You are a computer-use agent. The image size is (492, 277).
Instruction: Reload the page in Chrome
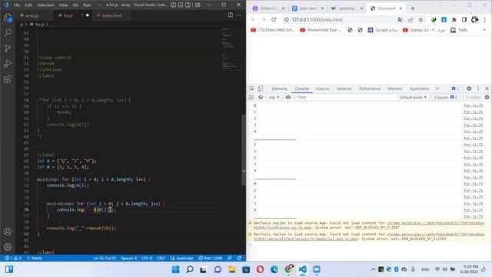click(274, 19)
